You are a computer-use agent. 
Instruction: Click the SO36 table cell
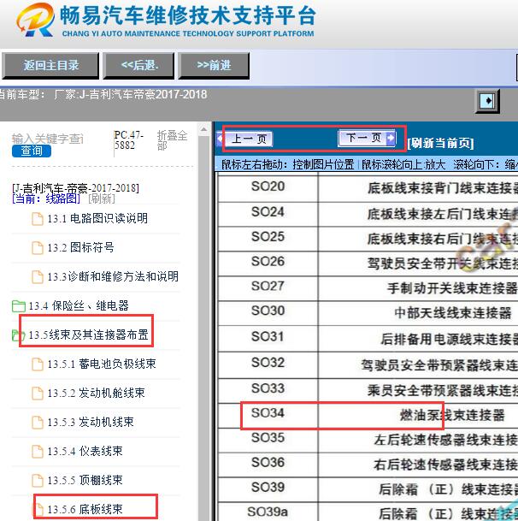tap(268, 463)
